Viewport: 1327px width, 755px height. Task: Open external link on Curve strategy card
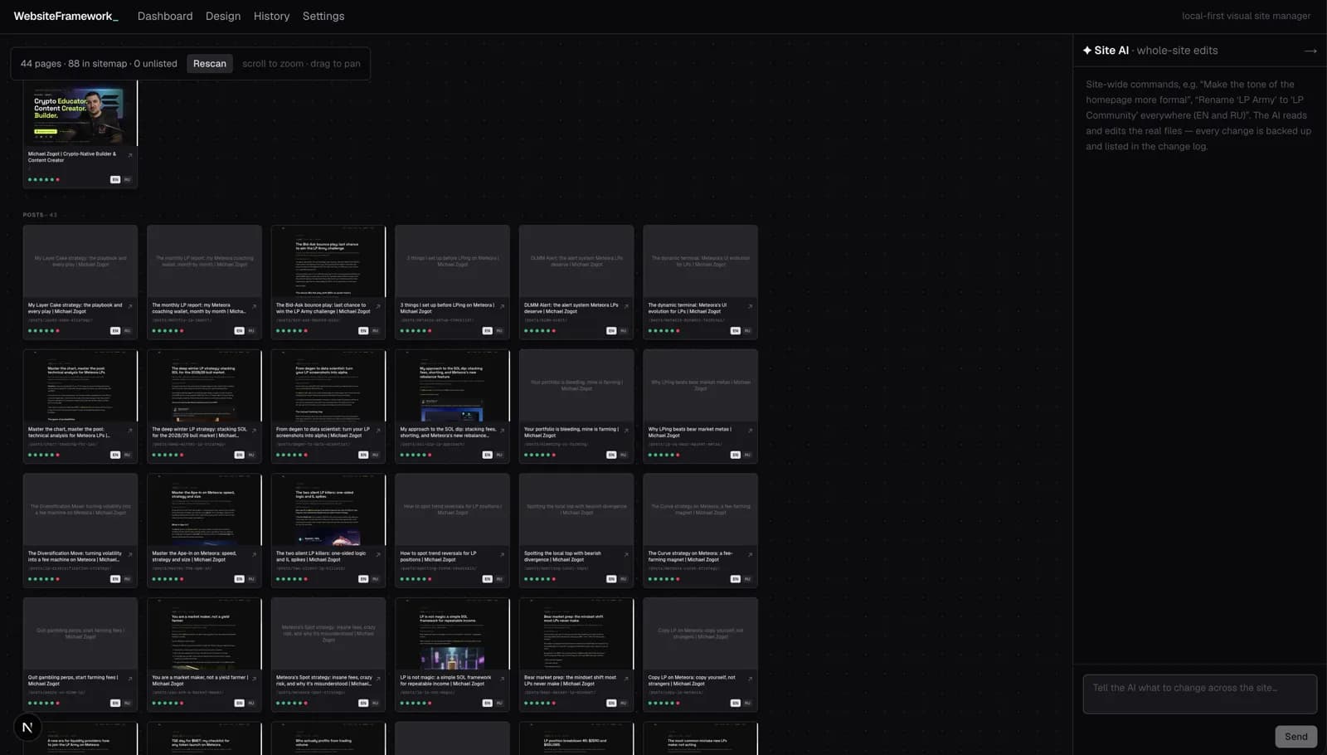pyautogui.click(x=750, y=554)
